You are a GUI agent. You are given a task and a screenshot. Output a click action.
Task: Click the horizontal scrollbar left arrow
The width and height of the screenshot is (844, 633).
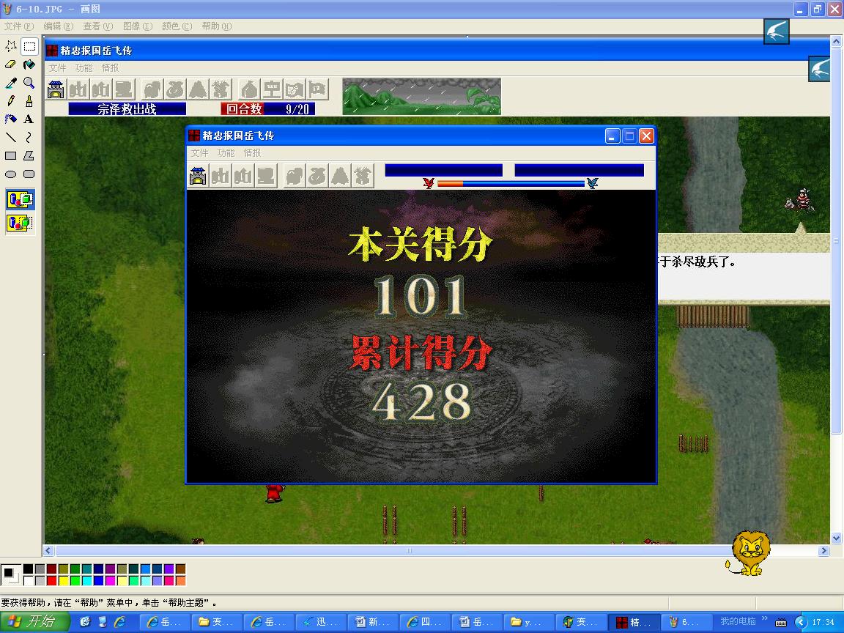(48, 551)
